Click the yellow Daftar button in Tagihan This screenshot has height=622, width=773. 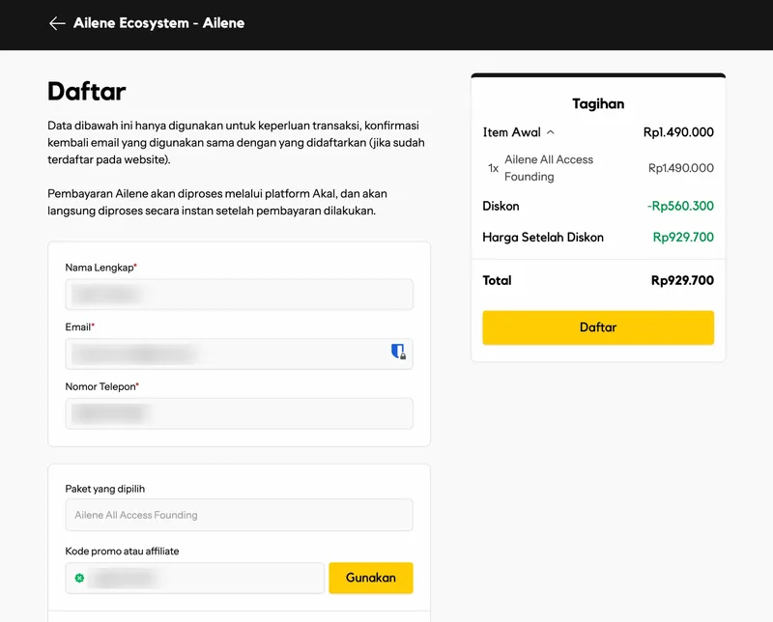pyautogui.click(x=598, y=327)
